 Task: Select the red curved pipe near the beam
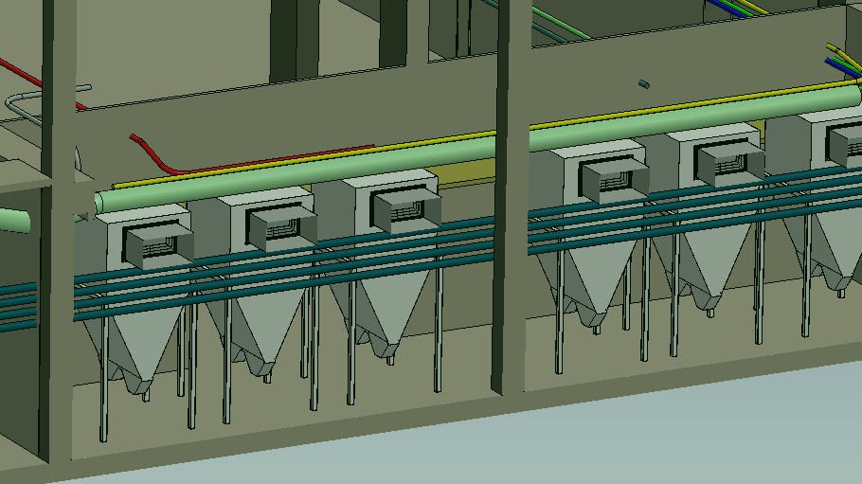pyautogui.click(x=161, y=157)
